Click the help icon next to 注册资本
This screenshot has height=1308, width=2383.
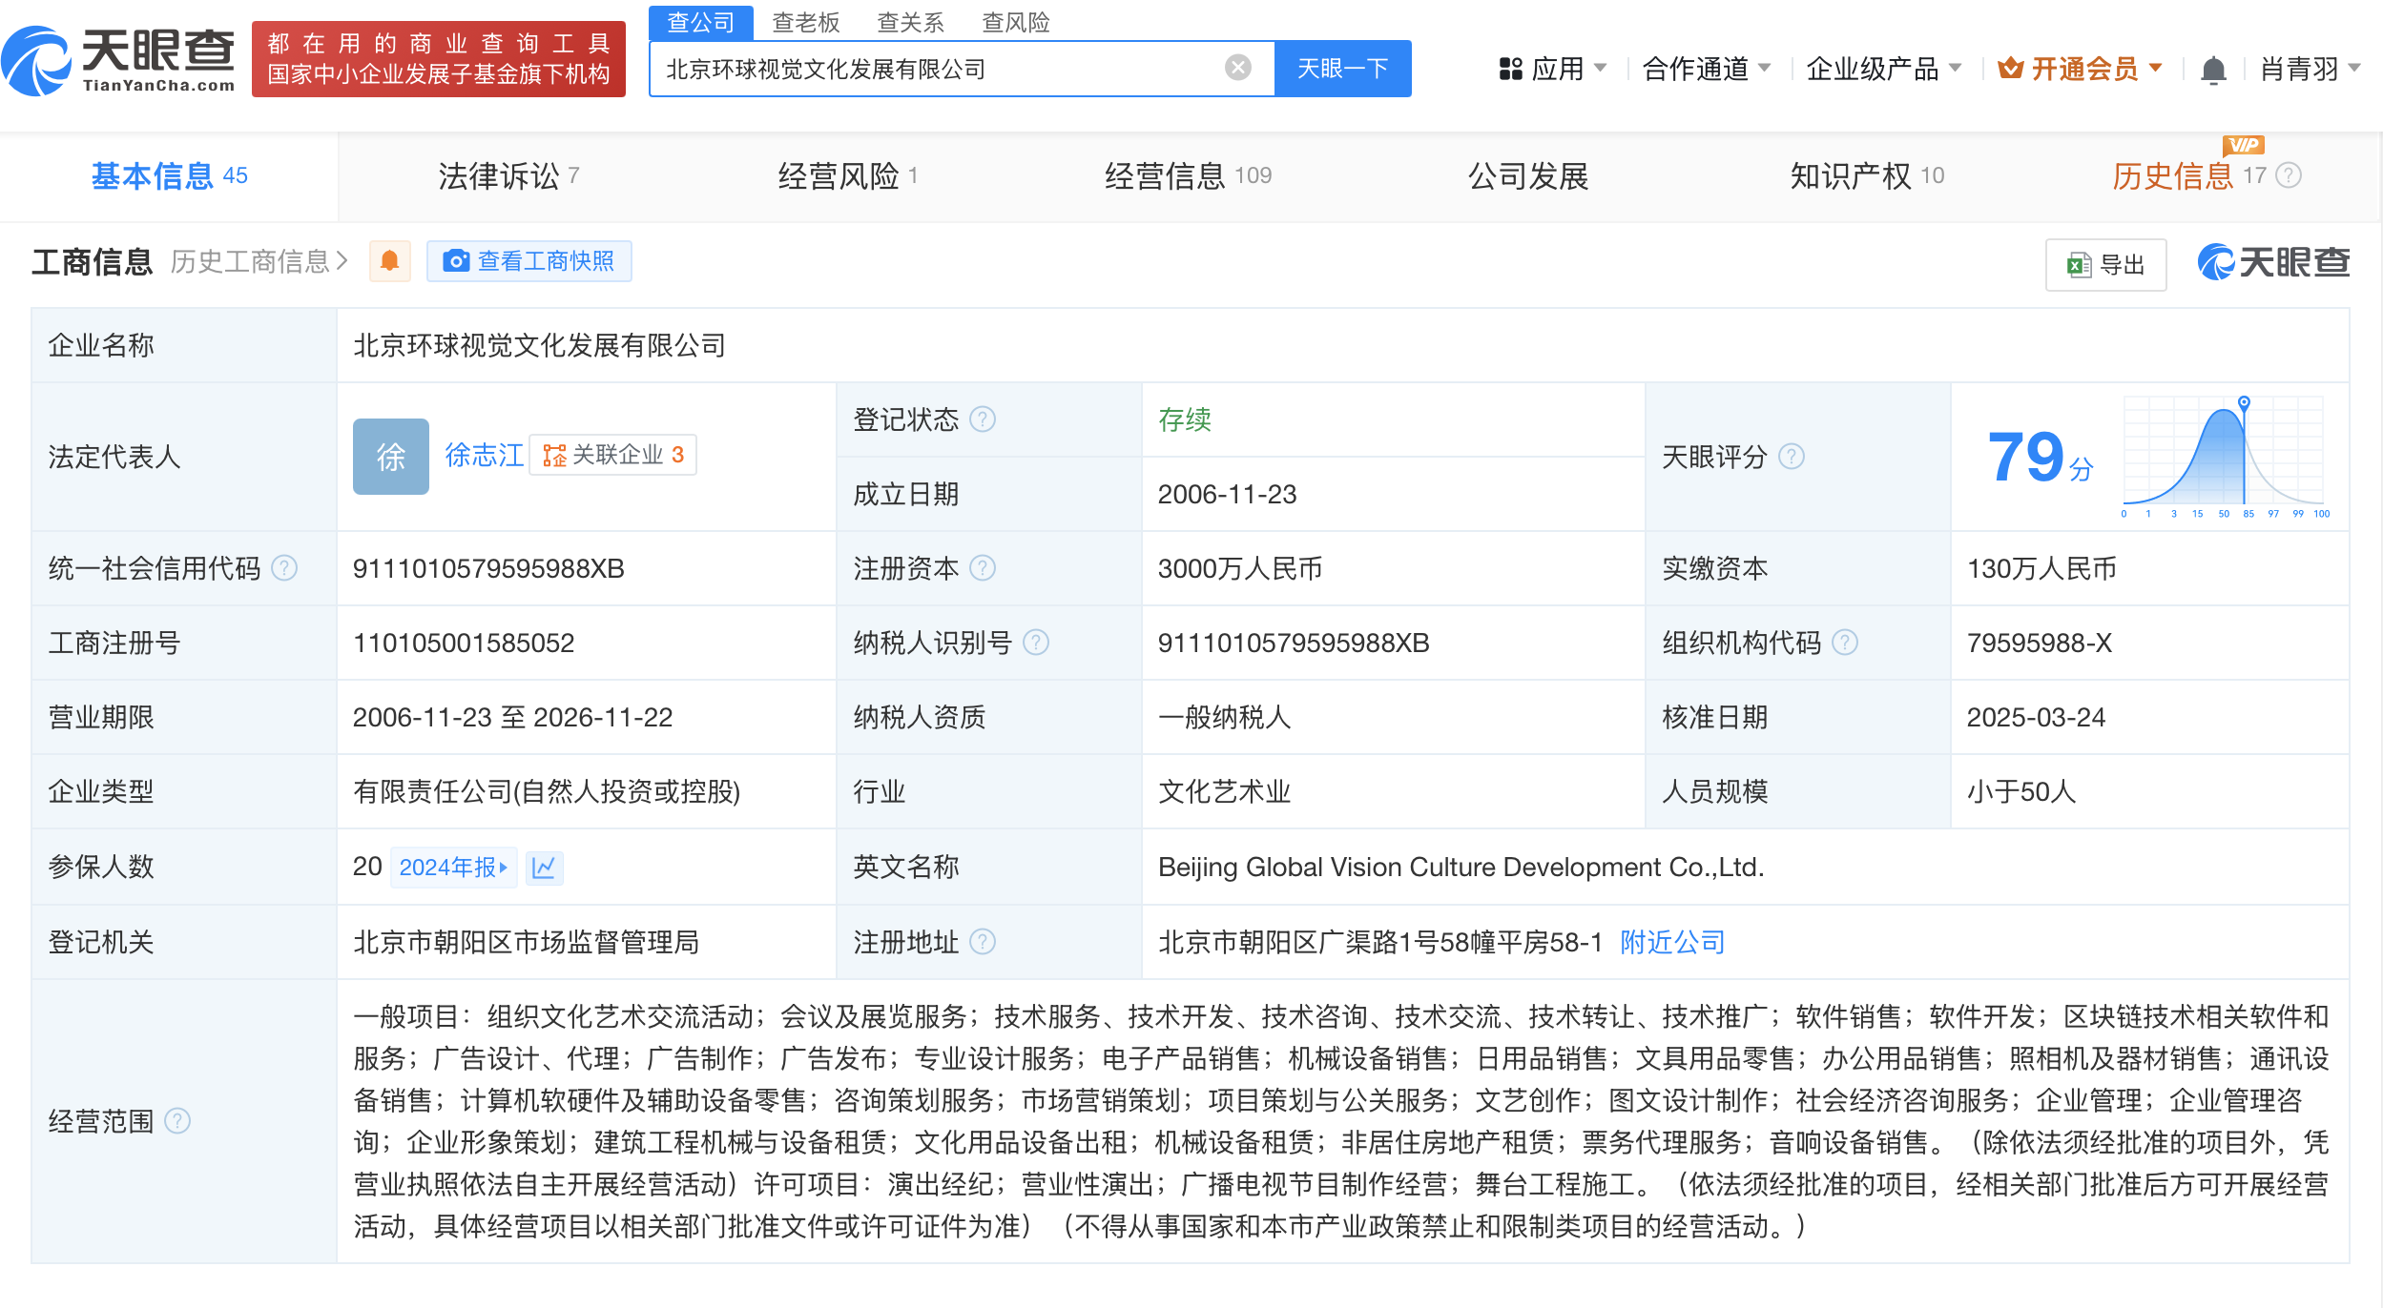point(983,568)
